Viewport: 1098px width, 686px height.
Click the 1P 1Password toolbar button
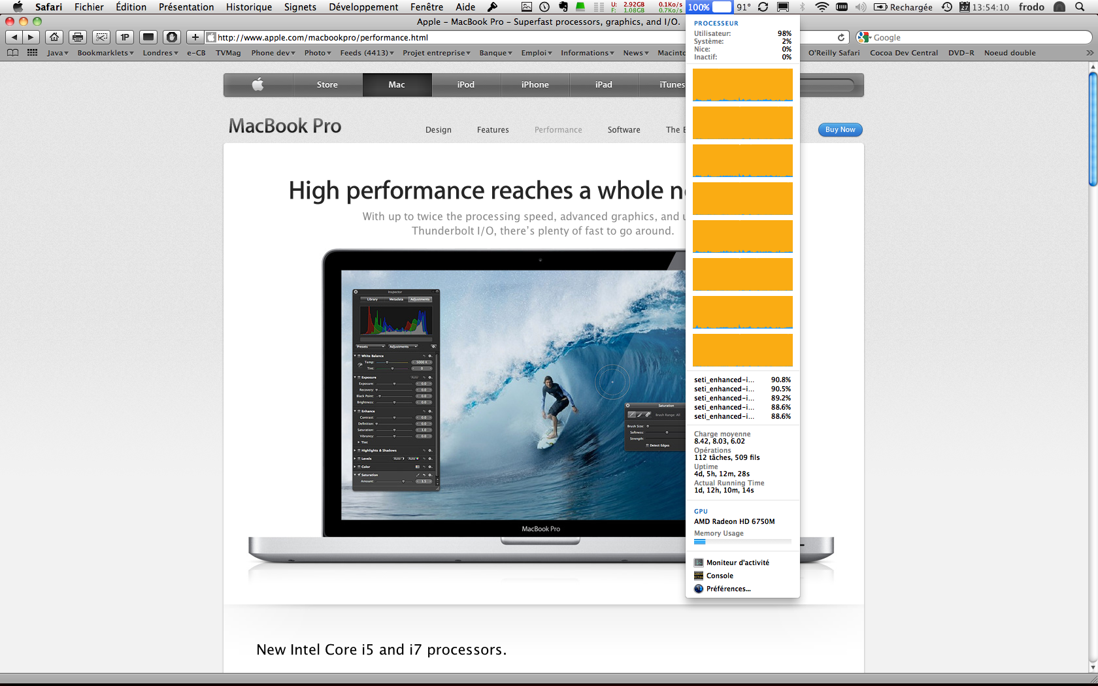(125, 37)
